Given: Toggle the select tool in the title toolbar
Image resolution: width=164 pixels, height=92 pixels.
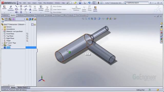Looking at the screenshot, I should pos(94,3).
